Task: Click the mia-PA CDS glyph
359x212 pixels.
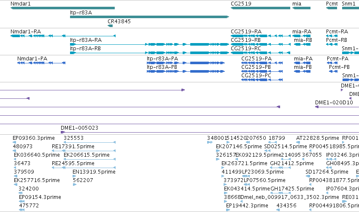Action: click(302, 63)
